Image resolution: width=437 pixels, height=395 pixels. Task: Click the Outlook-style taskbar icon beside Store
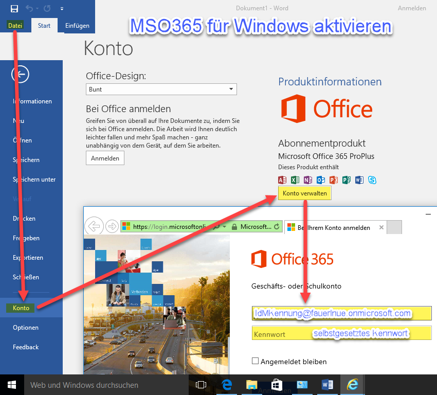click(302, 385)
